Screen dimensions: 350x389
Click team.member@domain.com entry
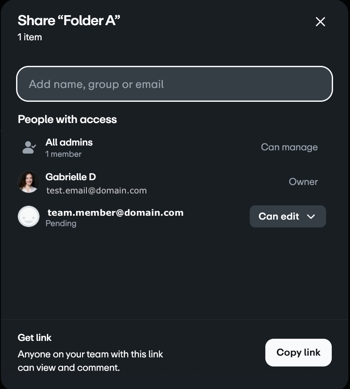pyautogui.click(x=116, y=213)
